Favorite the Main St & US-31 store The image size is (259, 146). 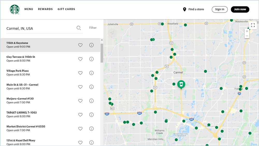pyautogui.click(x=80, y=87)
